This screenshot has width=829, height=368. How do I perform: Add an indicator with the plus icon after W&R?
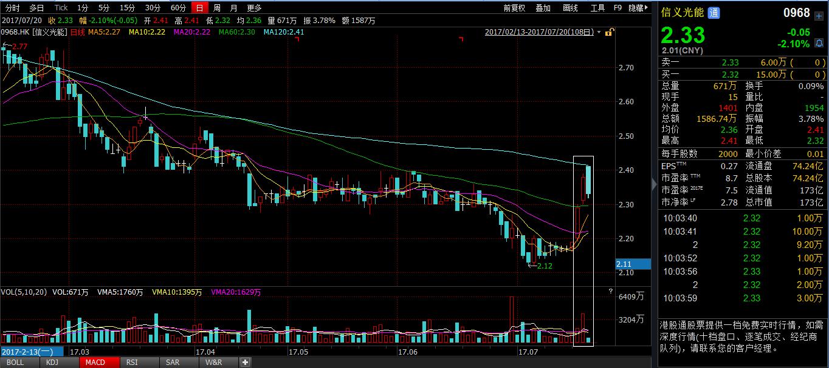tap(245, 363)
